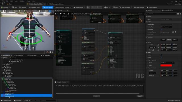The width and height of the screenshot is (182, 102).
Task: Click the Unreal Engine logo icon
Action: click(3, 2)
